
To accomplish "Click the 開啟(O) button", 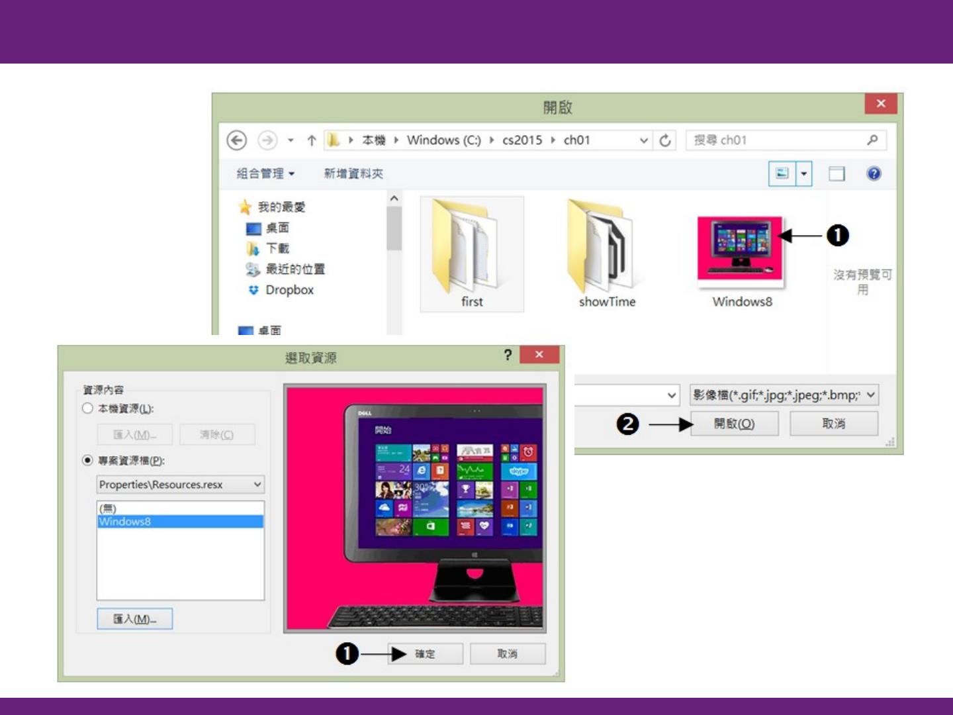I will [734, 424].
